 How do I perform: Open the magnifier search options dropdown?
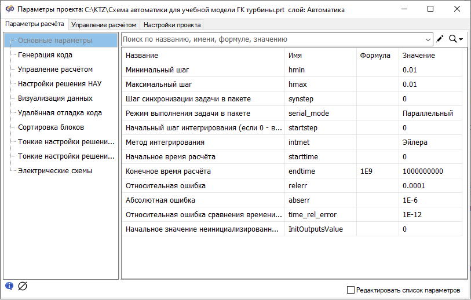[456, 39]
